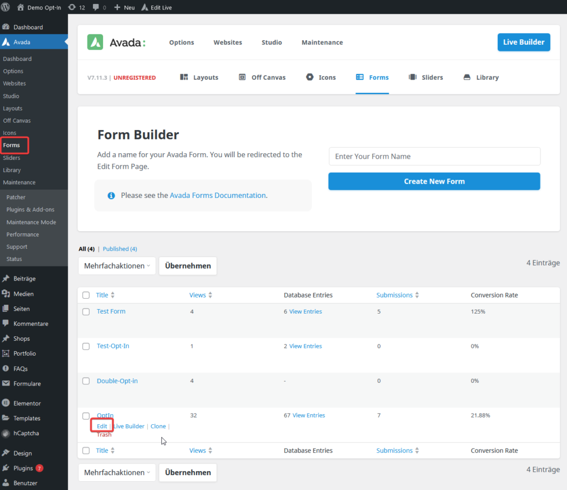Click Edit under the OptIn form
567x490 pixels.
coord(102,426)
